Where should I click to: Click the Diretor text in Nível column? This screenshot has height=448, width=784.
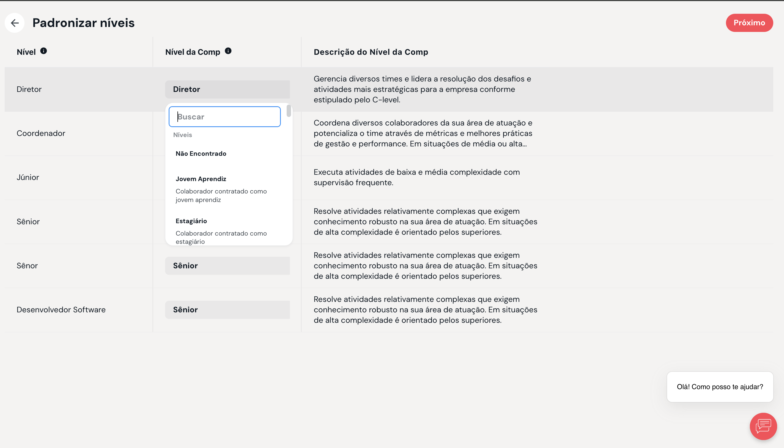(x=29, y=89)
